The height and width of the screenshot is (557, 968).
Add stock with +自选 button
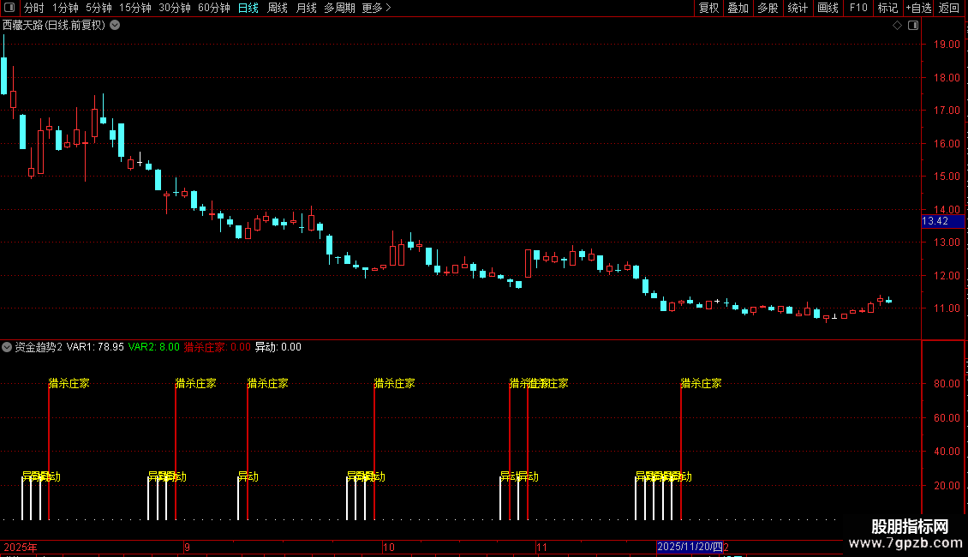[918, 8]
